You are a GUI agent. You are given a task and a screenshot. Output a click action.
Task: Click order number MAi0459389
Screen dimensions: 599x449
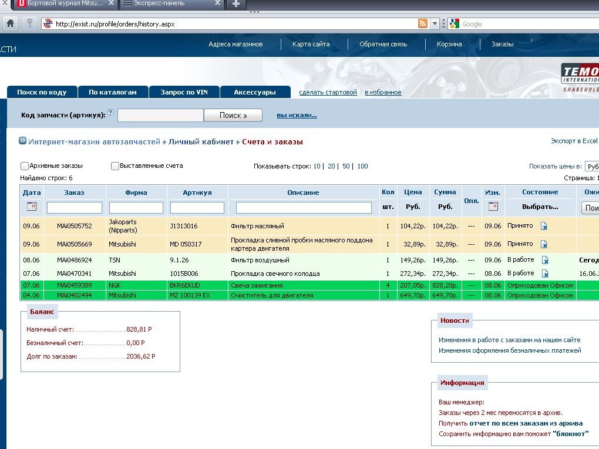pos(75,285)
